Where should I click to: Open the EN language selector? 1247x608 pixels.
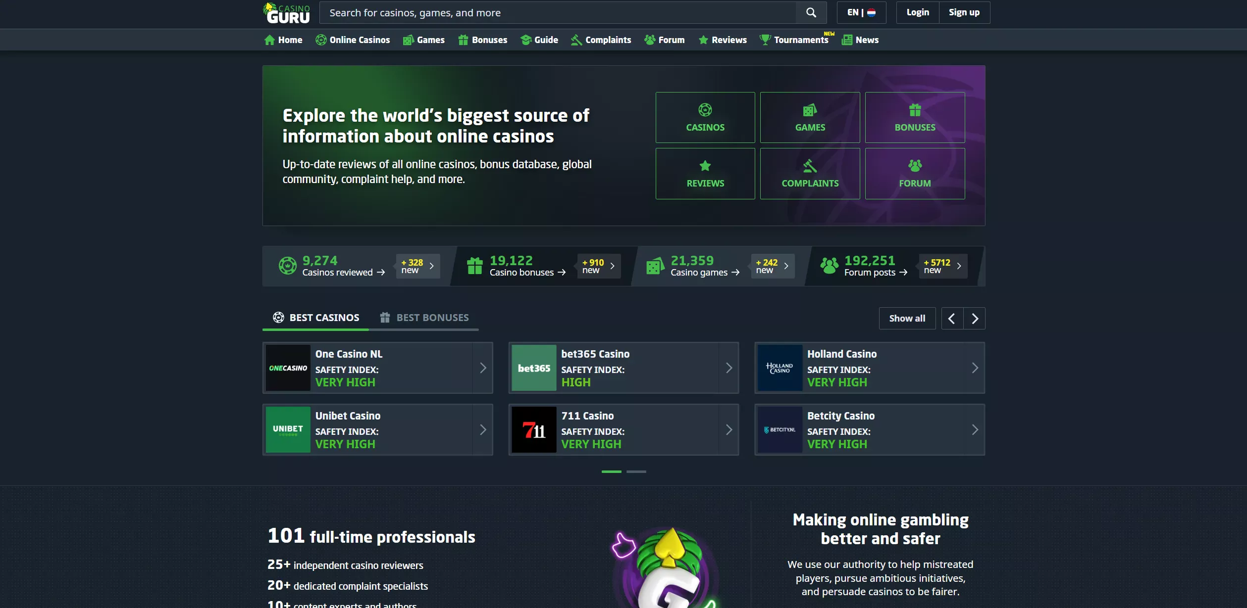point(861,12)
